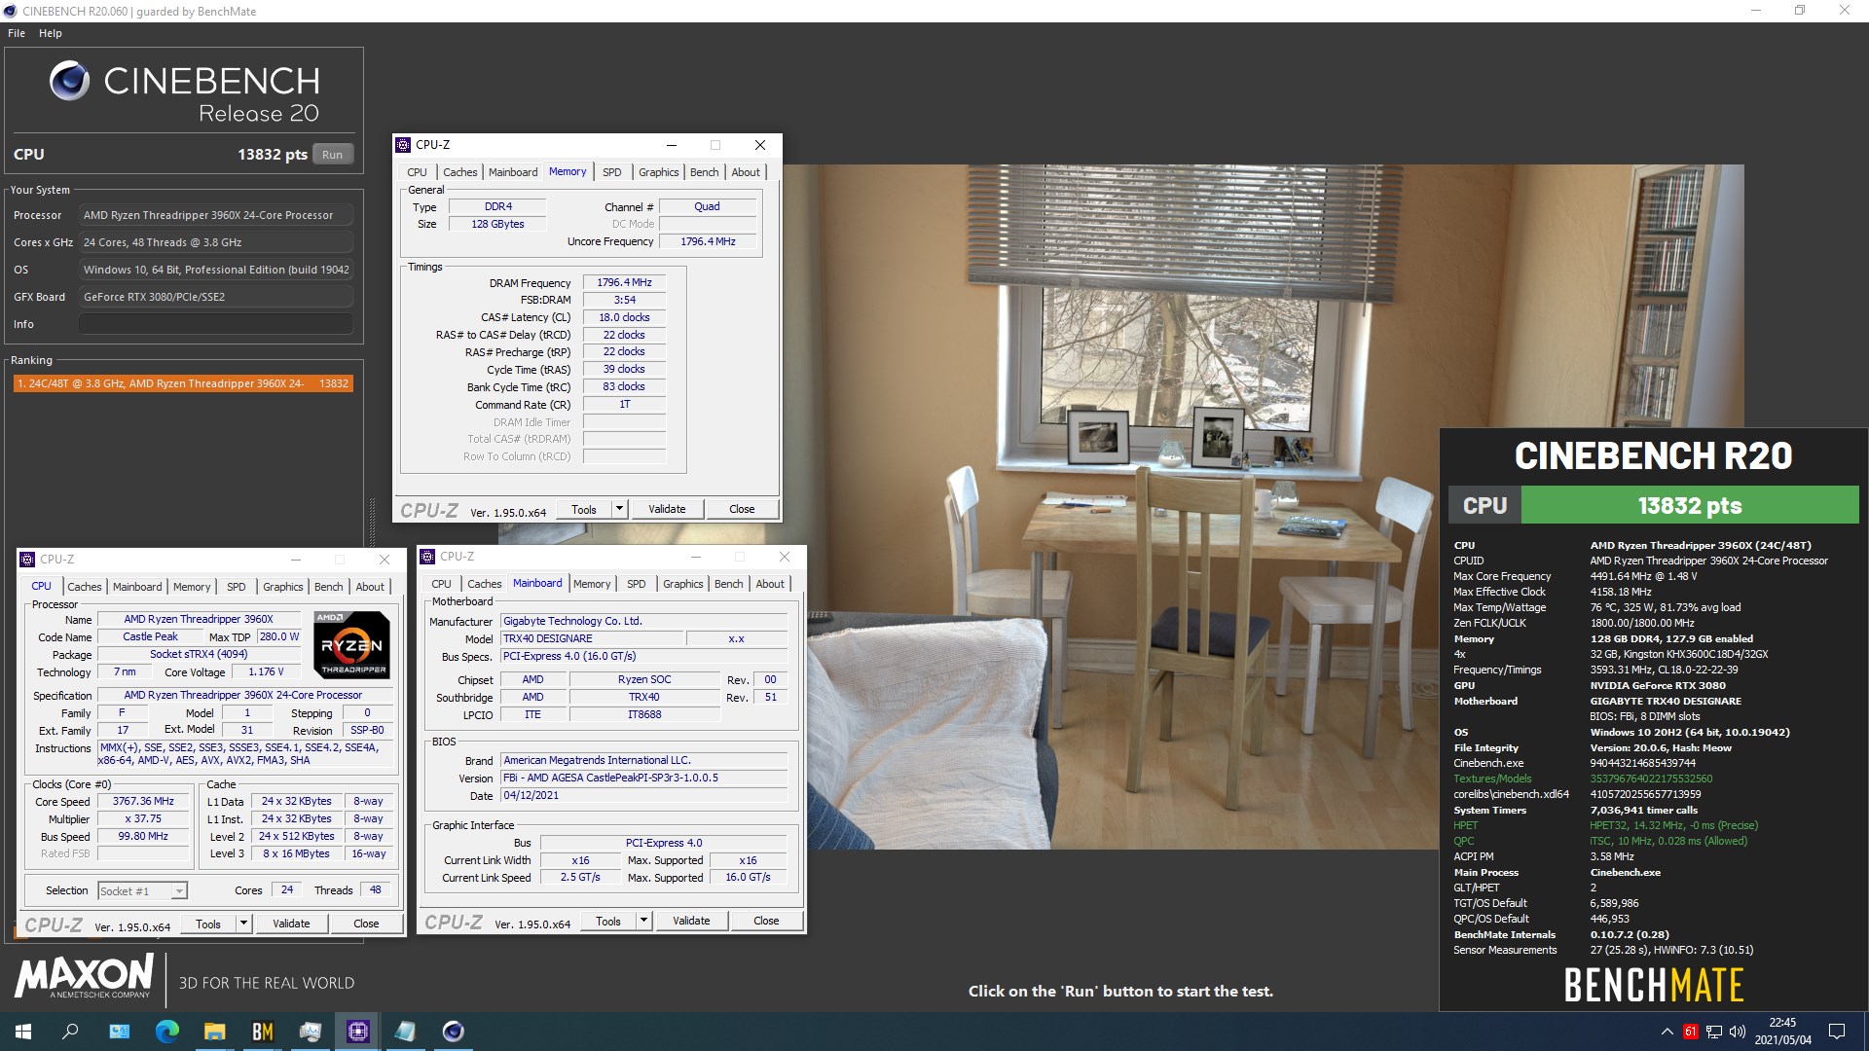Click the CPU-Z Mainboard window title icon
Viewport: 1869px width, 1051px height.
pyautogui.click(x=427, y=557)
